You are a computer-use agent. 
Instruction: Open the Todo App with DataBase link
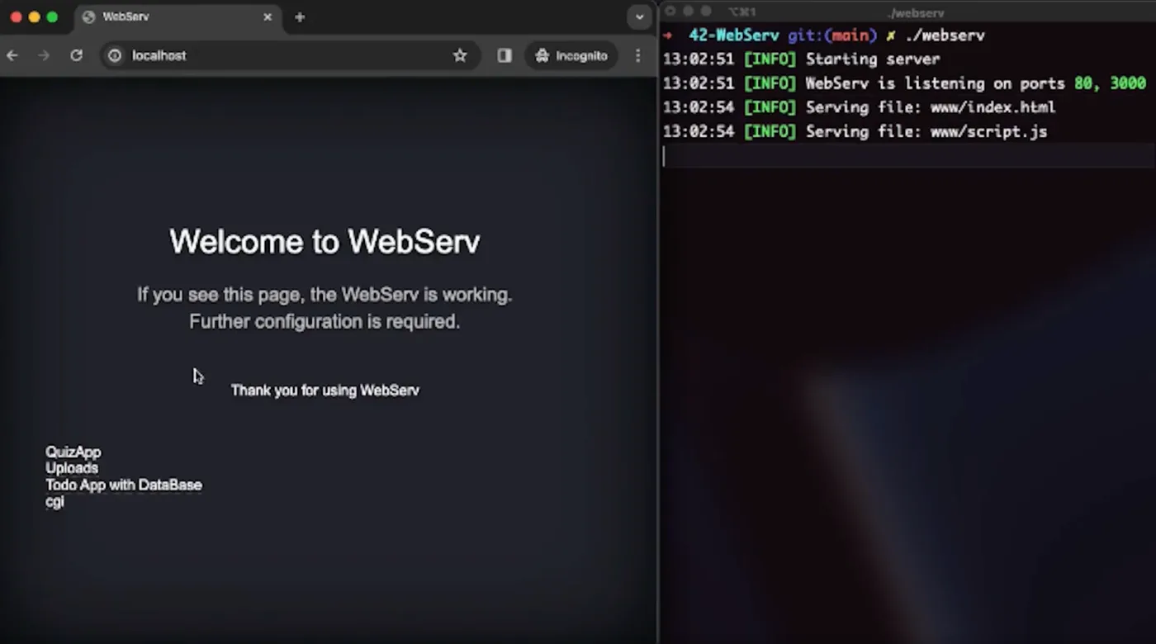124,485
